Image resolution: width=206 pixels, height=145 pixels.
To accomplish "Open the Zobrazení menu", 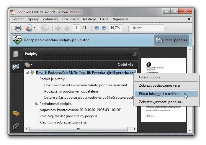I will (x=50, y=19).
